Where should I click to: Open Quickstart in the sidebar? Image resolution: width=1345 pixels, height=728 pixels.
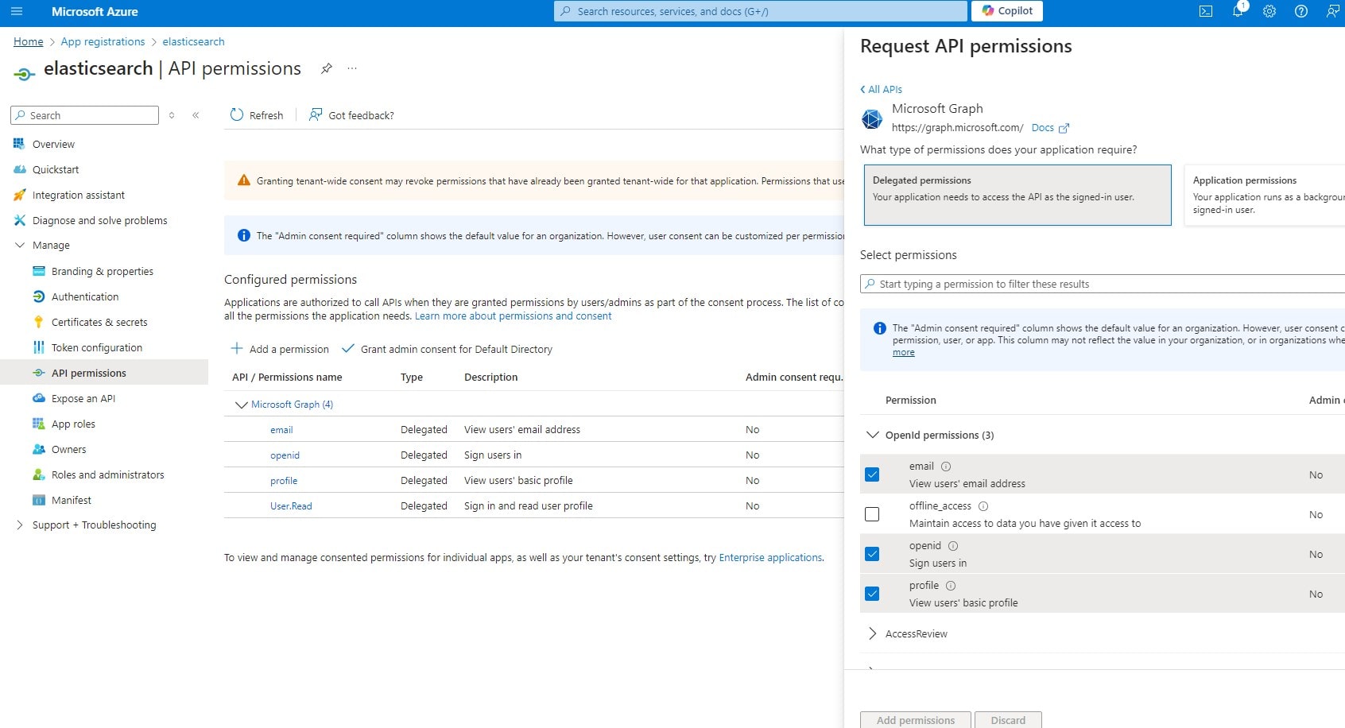[x=56, y=169]
